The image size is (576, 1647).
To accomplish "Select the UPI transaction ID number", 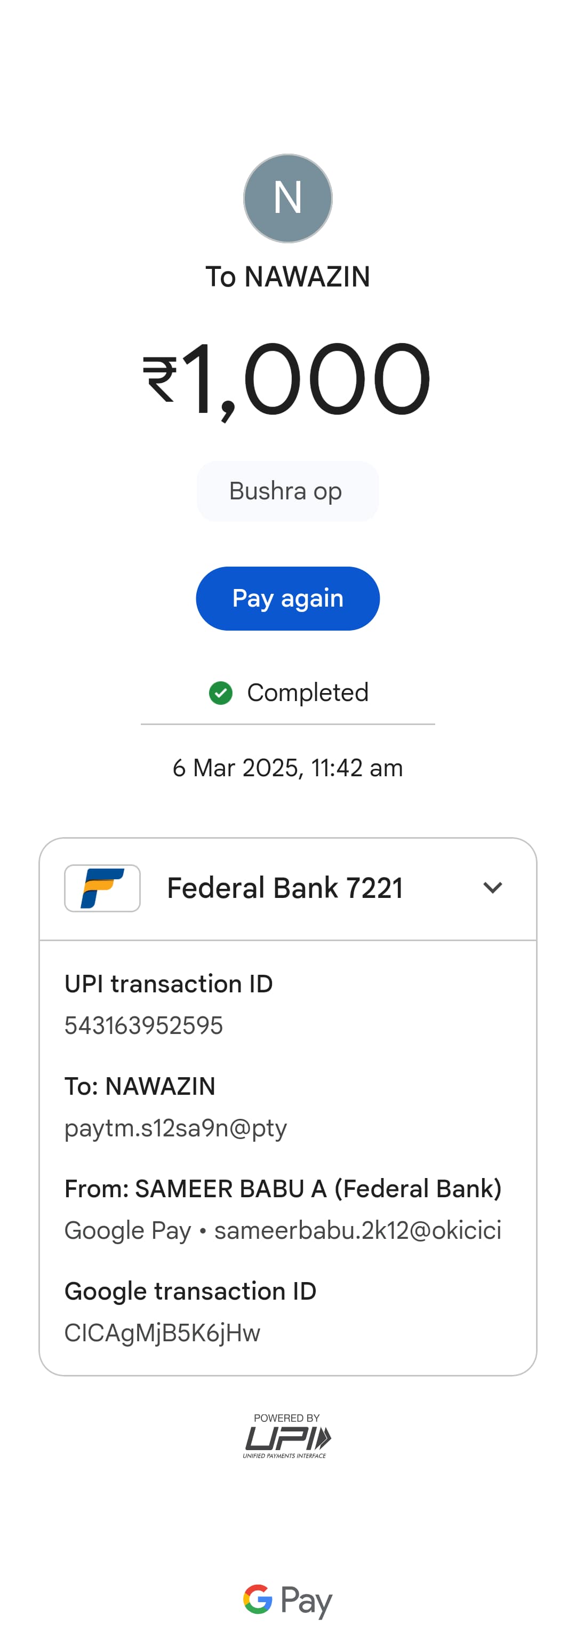I will 144,1025.
